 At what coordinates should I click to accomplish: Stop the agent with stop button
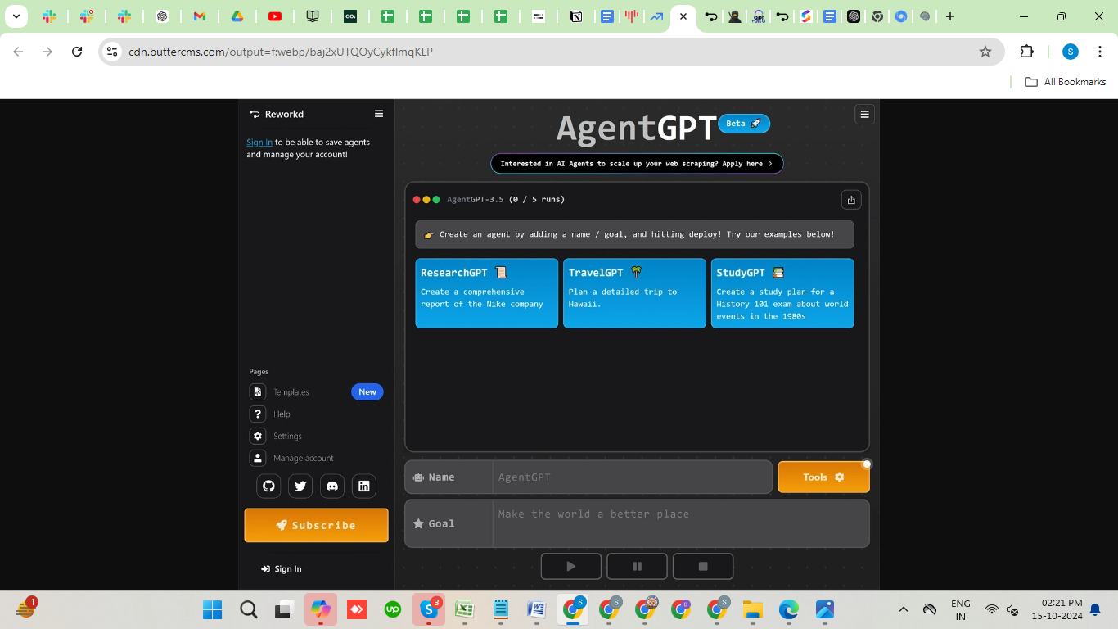pyautogui.click(x=703, y=566)
